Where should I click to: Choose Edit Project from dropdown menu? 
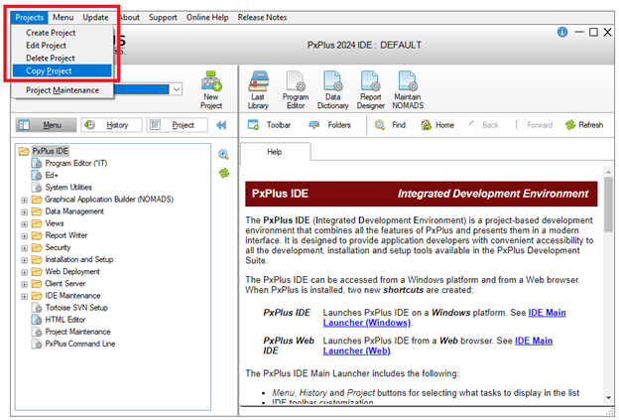[x=62, y=46]
